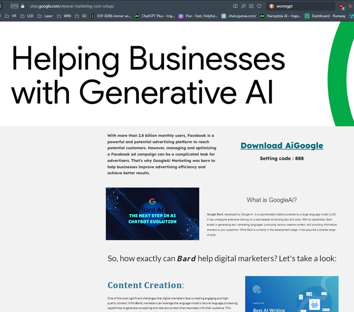The image size is (354, 312).
Task: Open reader mode book icon
Action: (x=235, y=6)
